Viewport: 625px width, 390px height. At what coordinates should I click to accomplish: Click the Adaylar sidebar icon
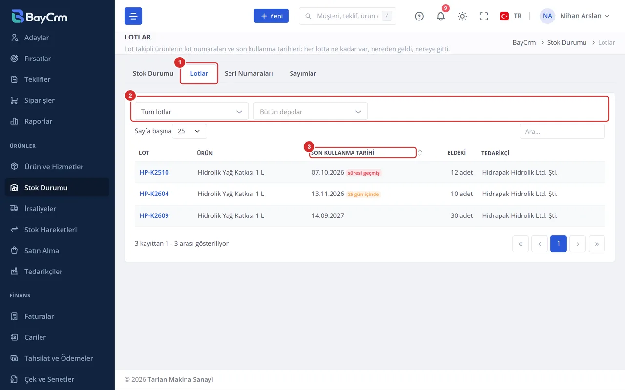(x=15, y=38)
